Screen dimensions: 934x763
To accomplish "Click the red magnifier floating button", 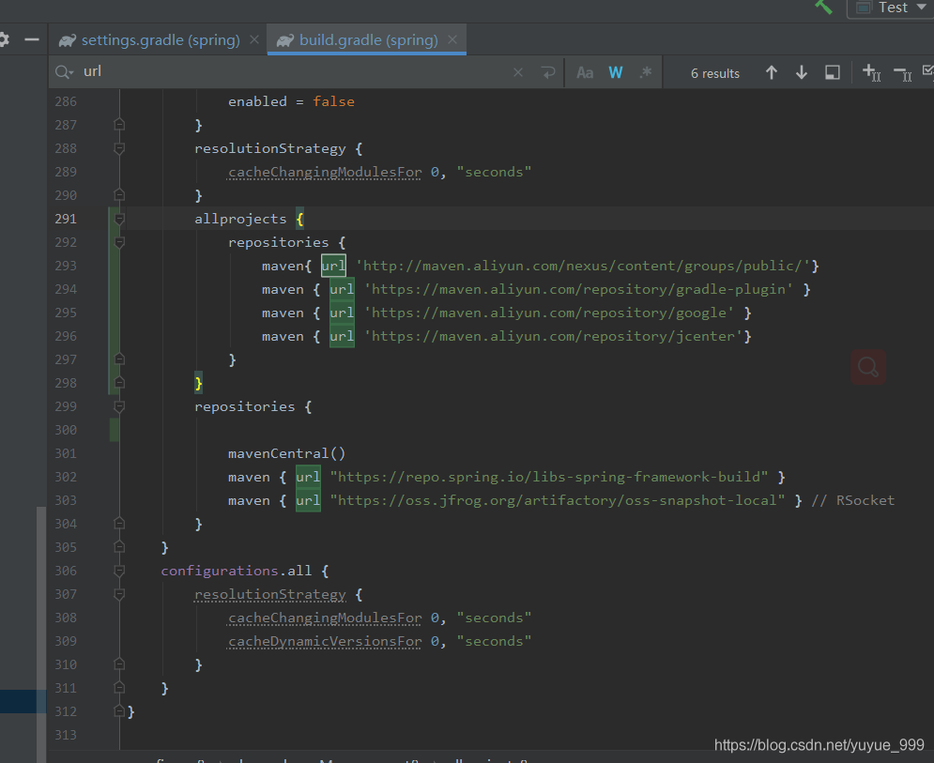I will pyautogui.click(x=868, y=367).
